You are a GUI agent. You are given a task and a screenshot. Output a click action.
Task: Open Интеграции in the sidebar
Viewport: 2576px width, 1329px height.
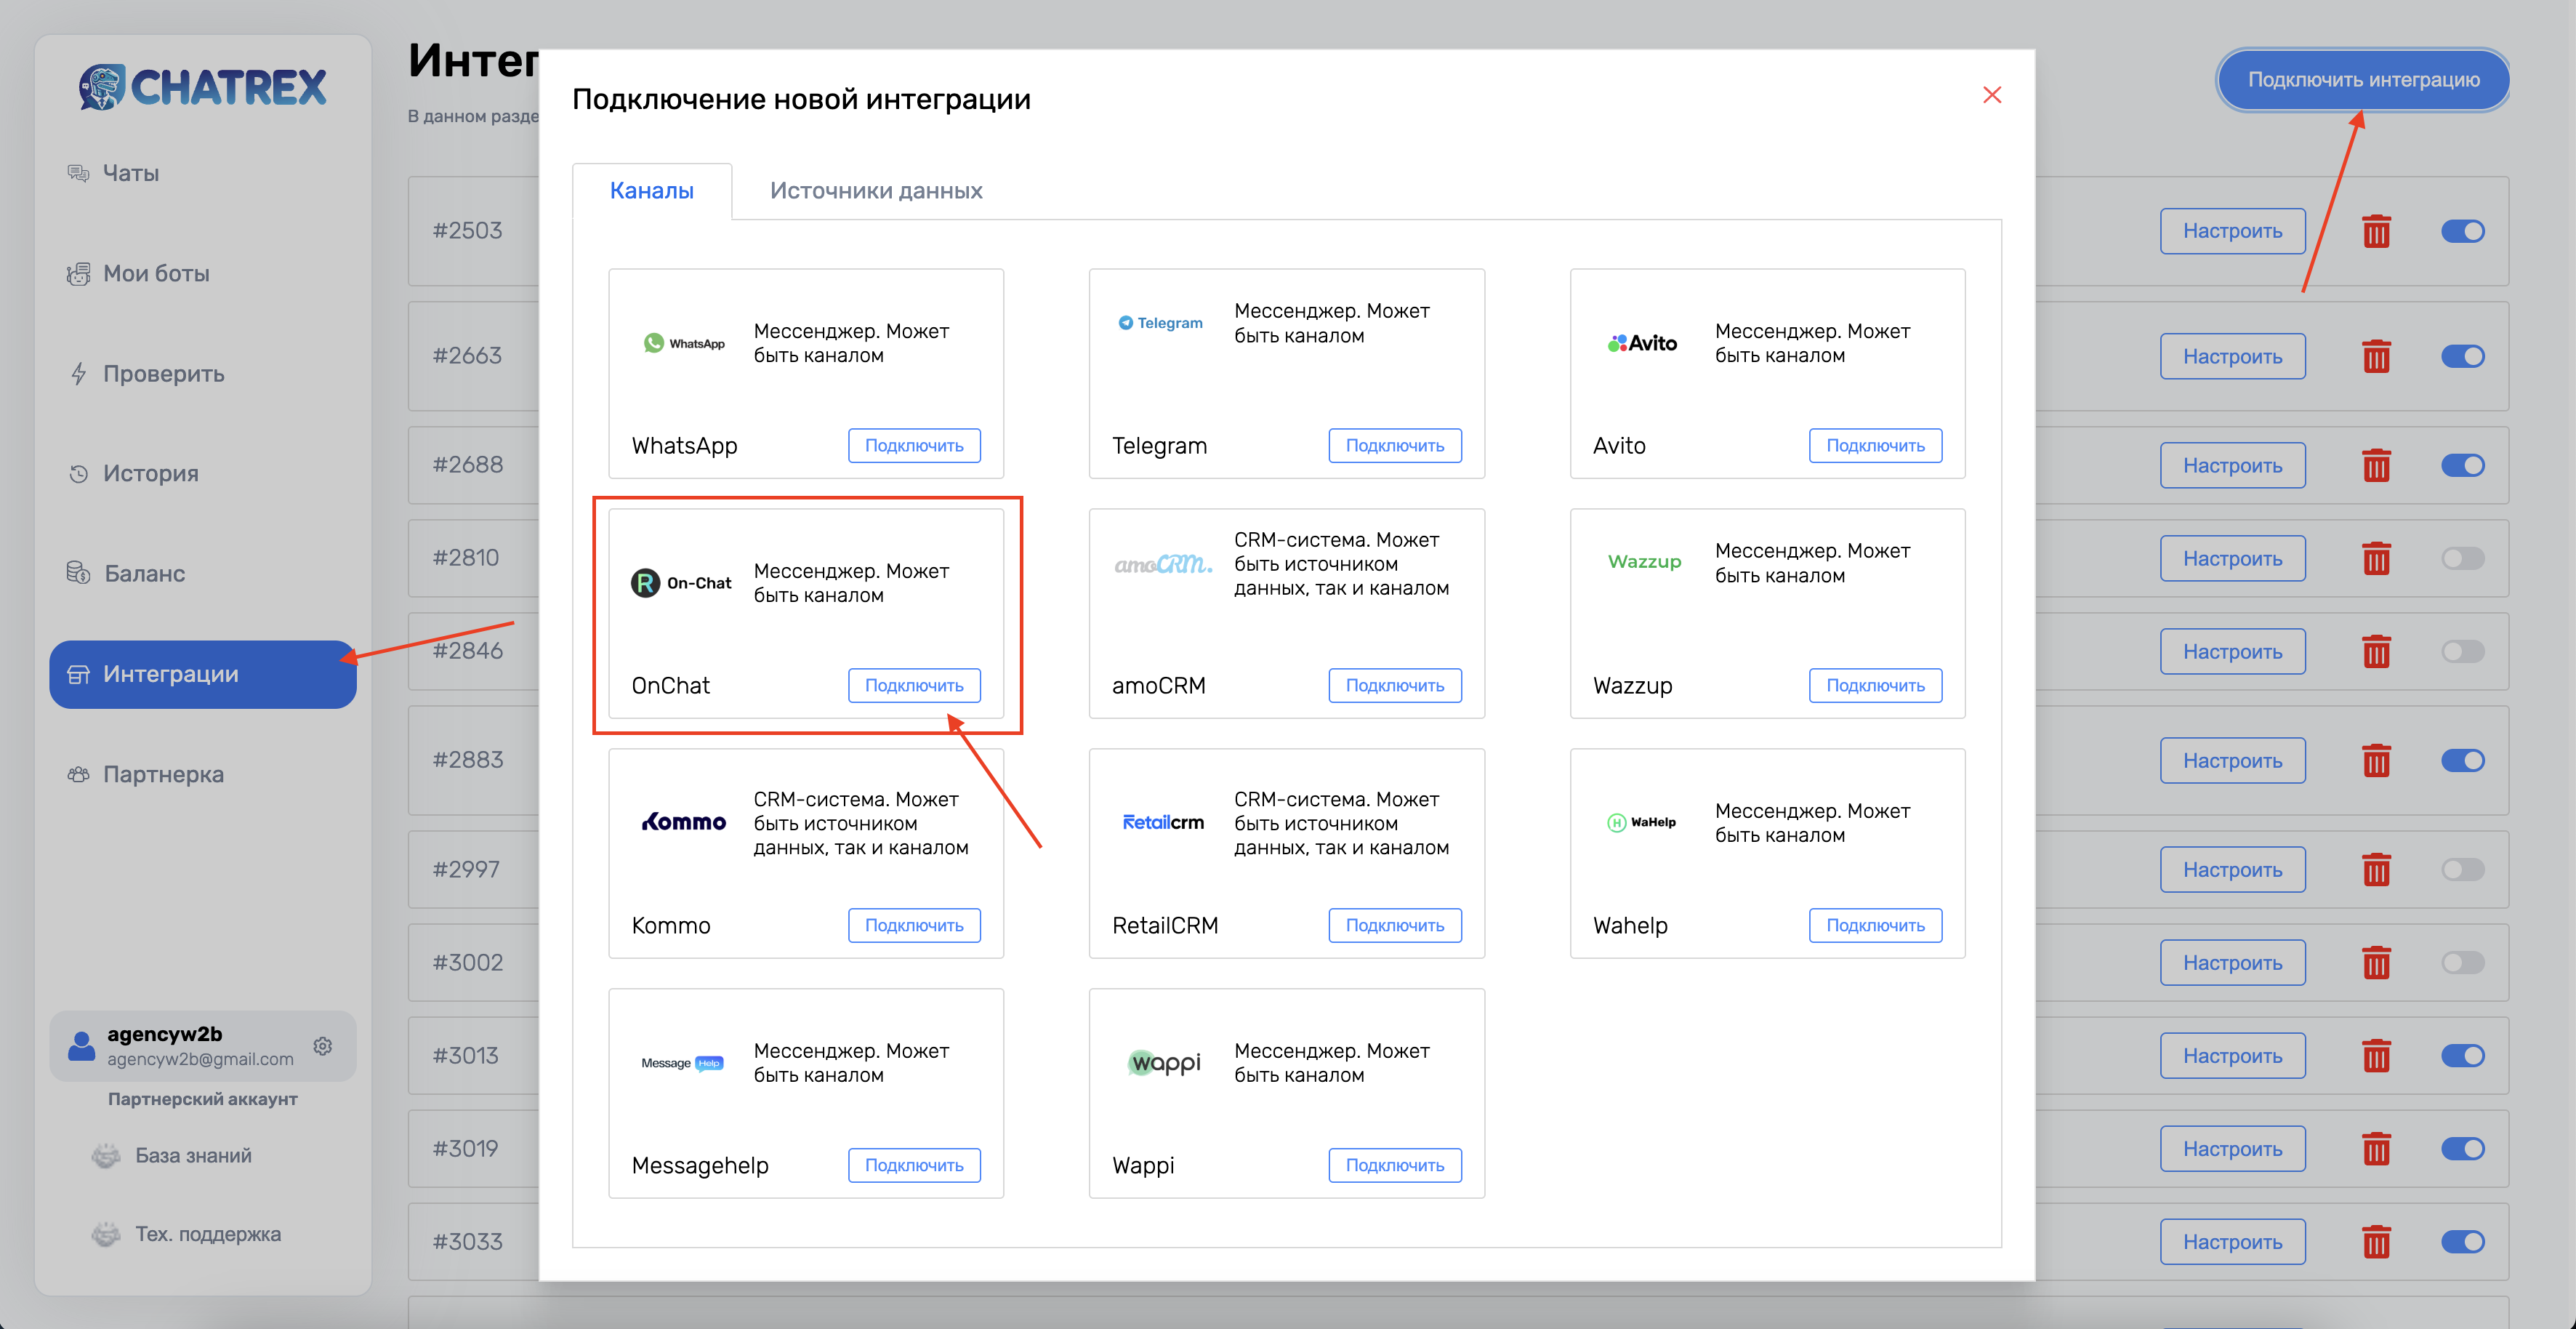click(203, 675)
